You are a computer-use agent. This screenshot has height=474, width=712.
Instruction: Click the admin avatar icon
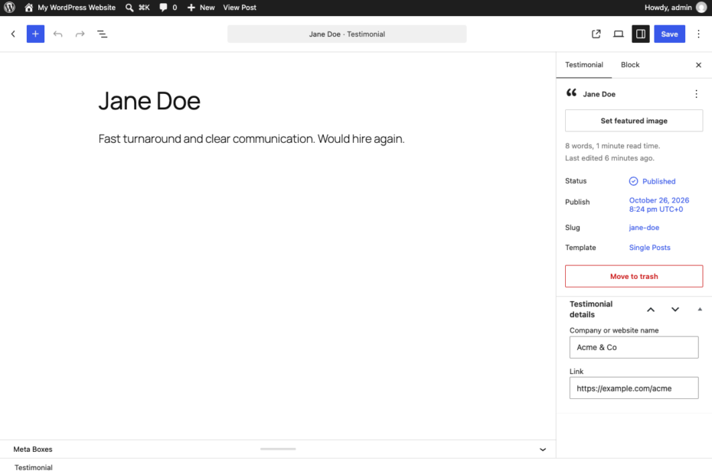(701, 7)
